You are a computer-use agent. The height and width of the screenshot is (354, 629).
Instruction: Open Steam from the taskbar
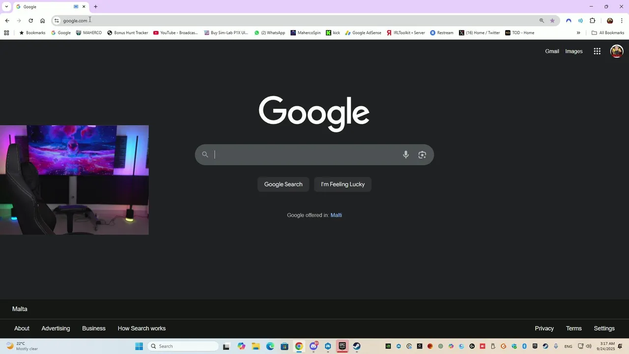(357, 346)
